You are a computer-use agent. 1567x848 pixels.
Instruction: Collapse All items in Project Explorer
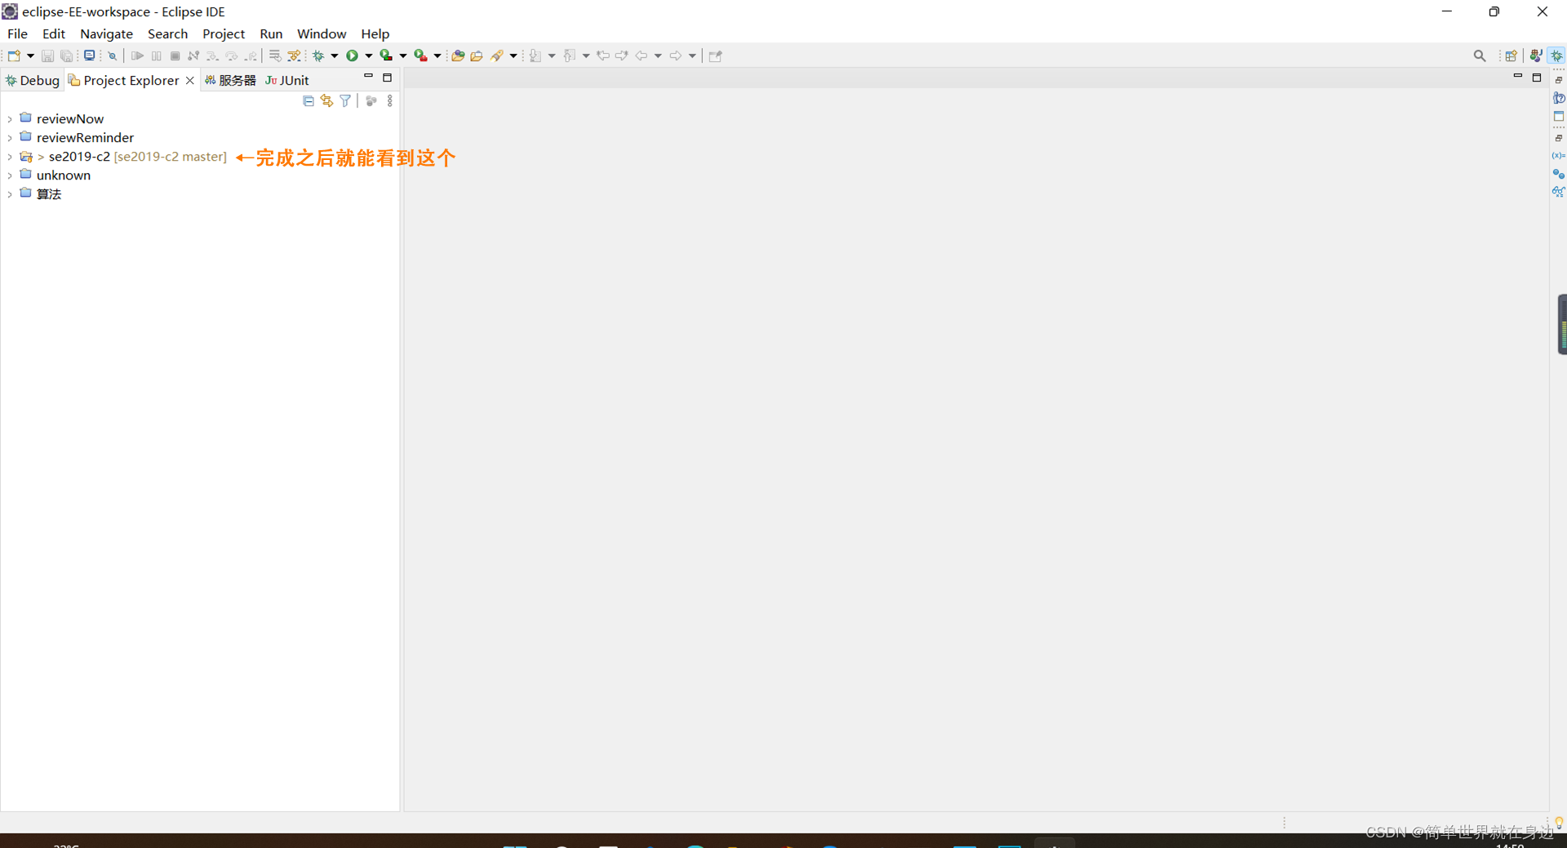308,100
